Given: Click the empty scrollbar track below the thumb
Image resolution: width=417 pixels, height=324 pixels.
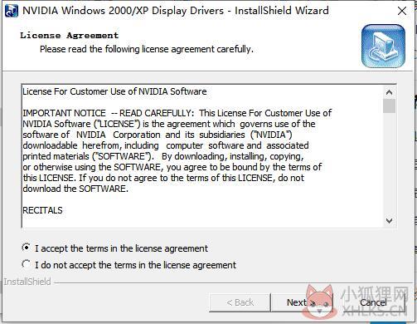Looking at the screenshot, I should click(389, 164).
